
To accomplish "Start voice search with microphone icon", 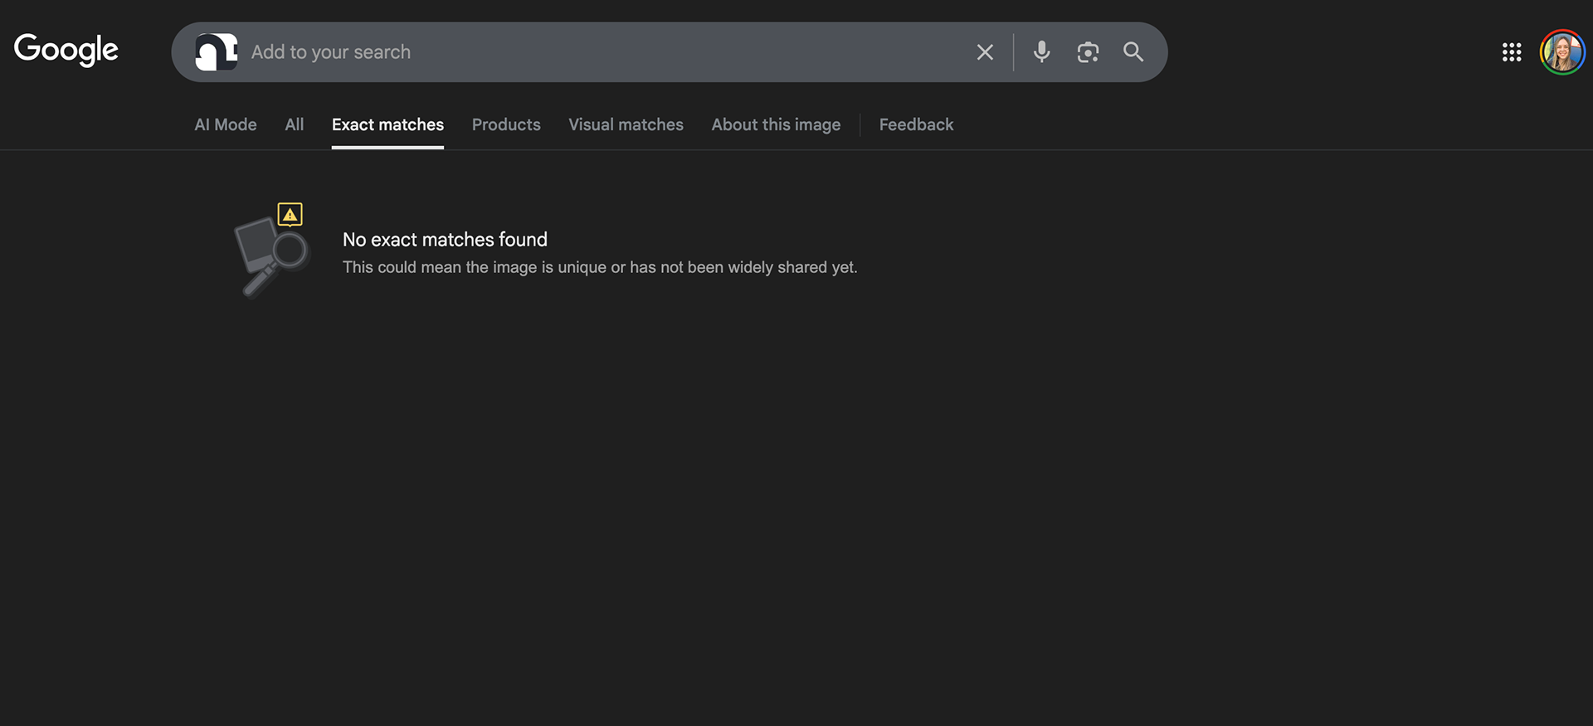I will pos(1041,52).
